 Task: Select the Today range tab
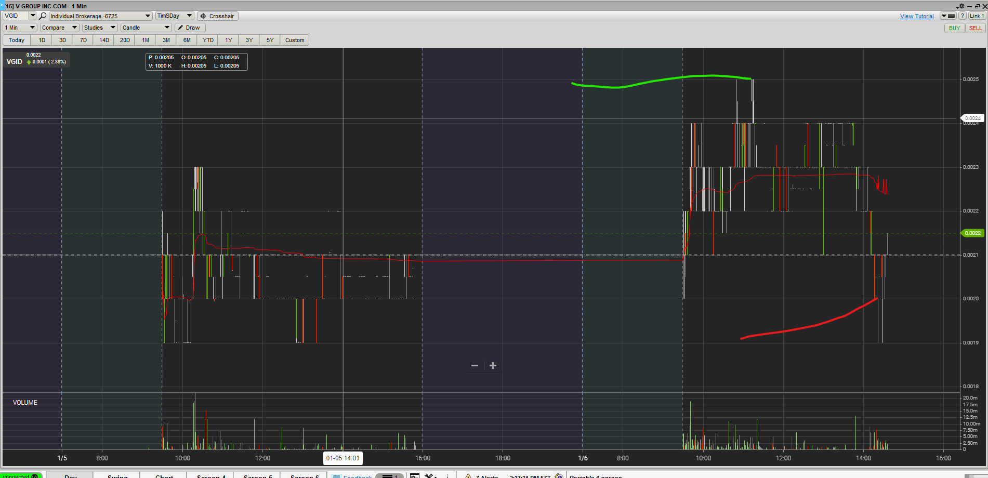click(x=17, y=40)
